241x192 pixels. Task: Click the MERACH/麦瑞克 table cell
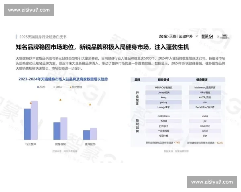163,88
